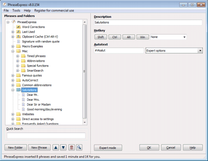Open the Tools menu
This screenshot has width=208, height=161.
pyautogui.click(x=16, y=11)
